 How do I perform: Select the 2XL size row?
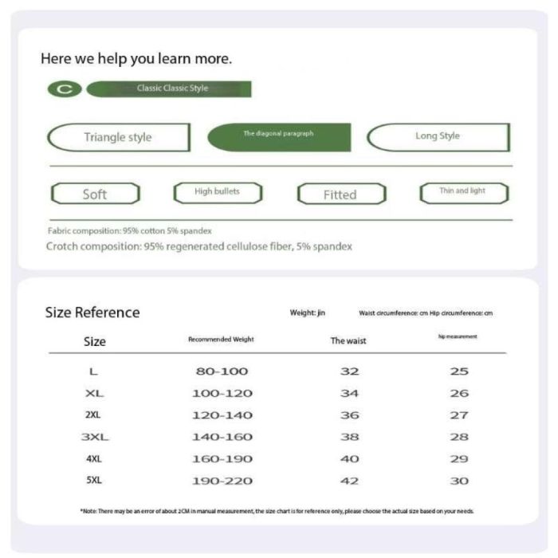[x=94, y=415]
